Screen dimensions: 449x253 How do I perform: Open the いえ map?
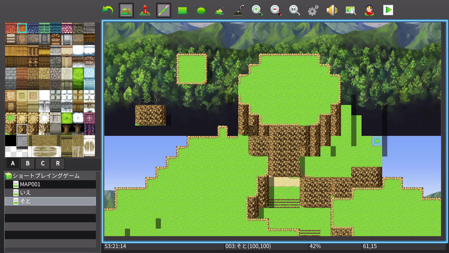coord(50,193)
